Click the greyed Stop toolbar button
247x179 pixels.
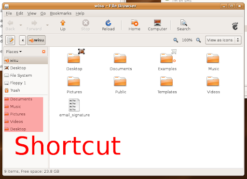(85, 25)
